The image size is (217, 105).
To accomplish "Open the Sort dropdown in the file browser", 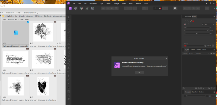I will pyautogui.click(x=17, y=19).
